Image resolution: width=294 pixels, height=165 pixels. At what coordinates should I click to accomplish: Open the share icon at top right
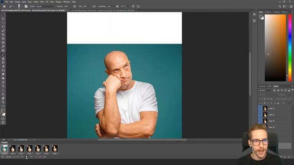pyautogui.click(x=291, y=6)
